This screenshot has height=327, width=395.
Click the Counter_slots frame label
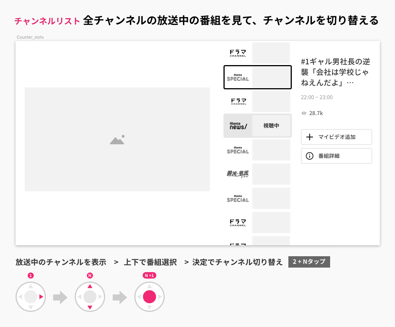[30, 37]
